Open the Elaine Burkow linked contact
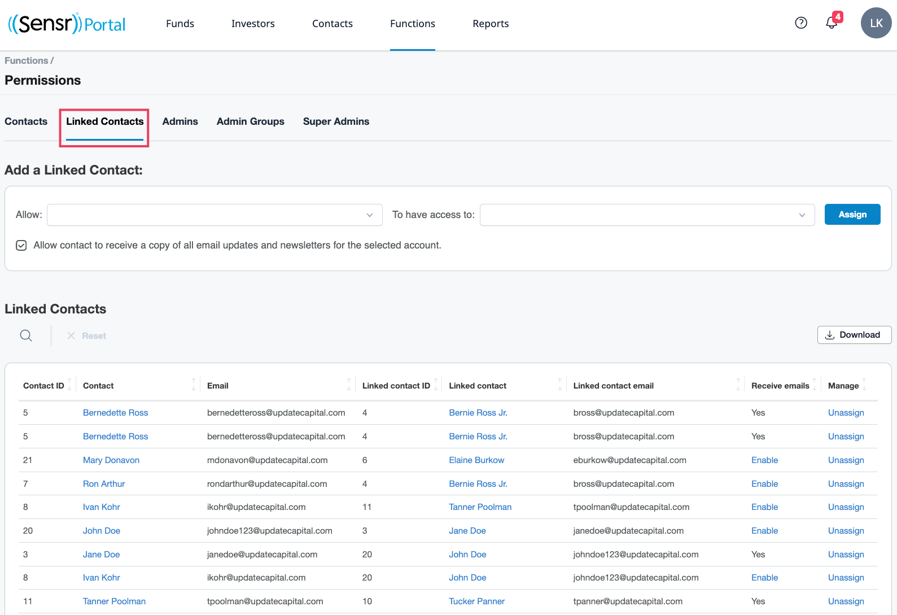Viewport: 897px width, 615px height. pos(476,460)
